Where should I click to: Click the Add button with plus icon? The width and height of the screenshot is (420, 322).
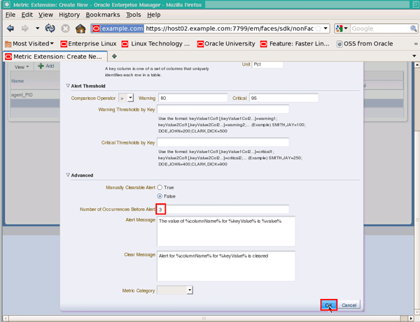coord(46,66)
